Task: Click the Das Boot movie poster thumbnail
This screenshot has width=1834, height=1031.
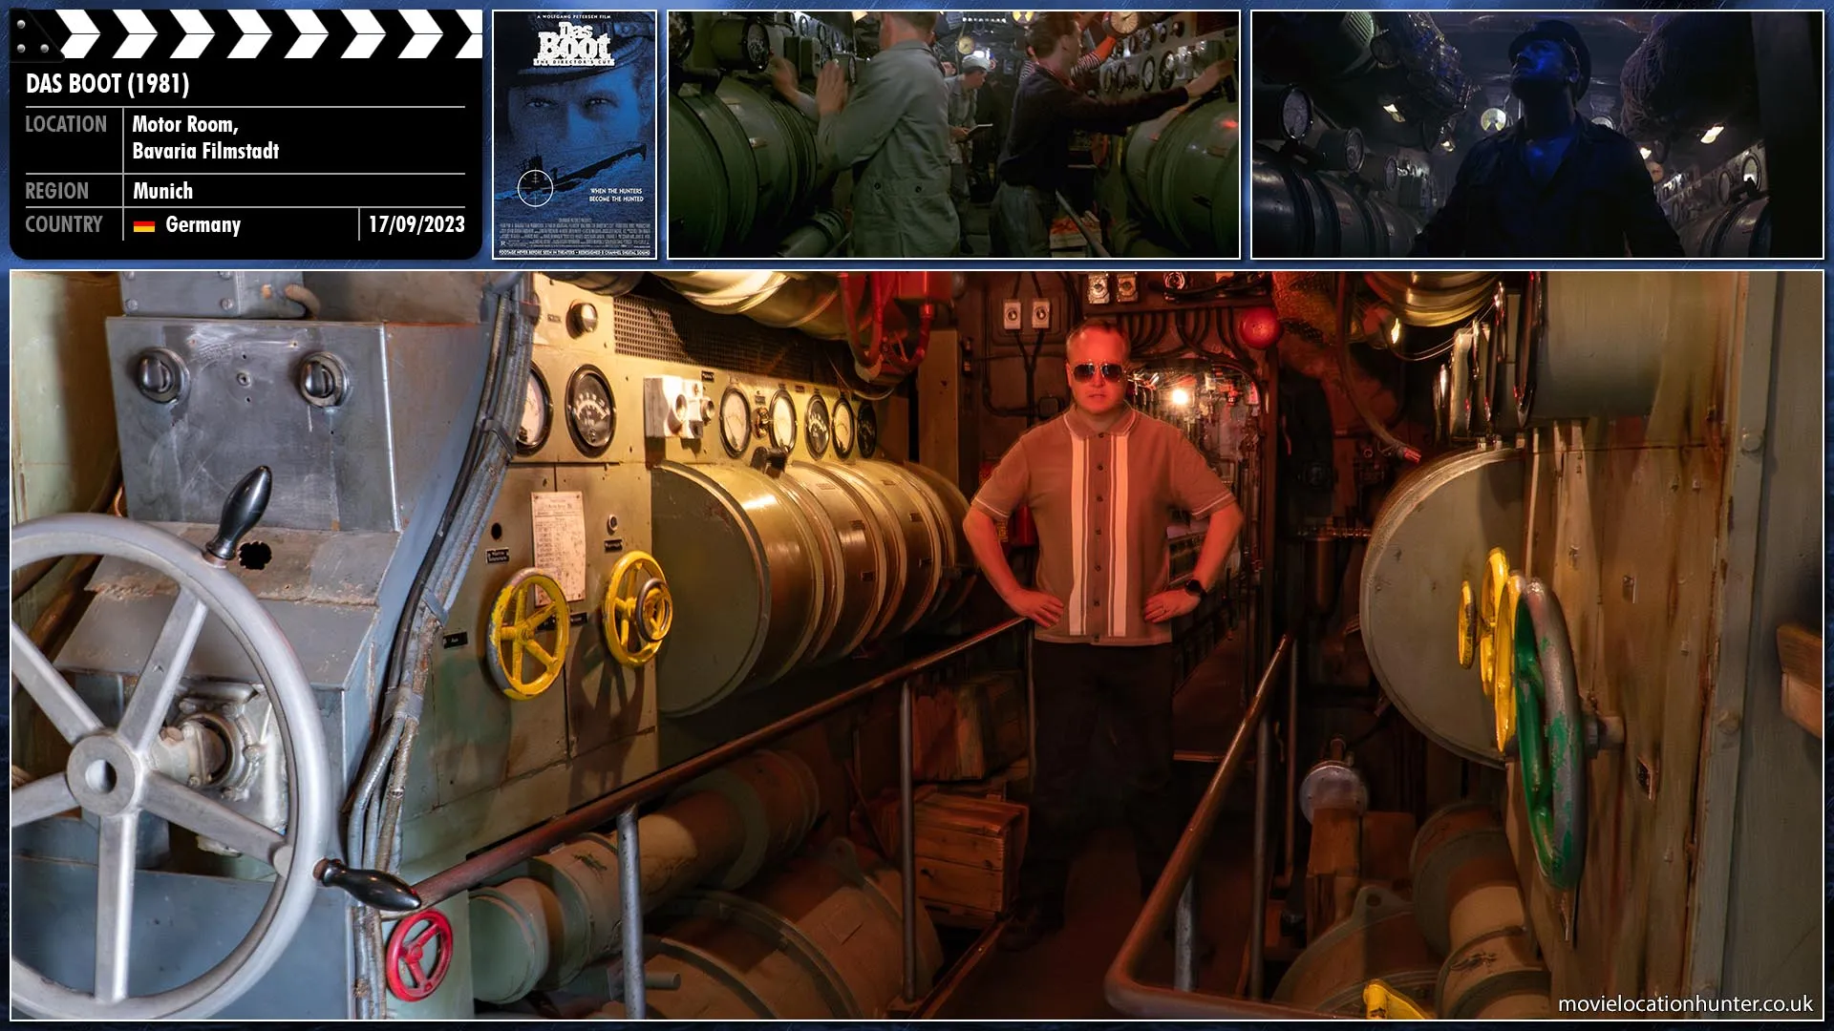Action: (x=574, y=135)
